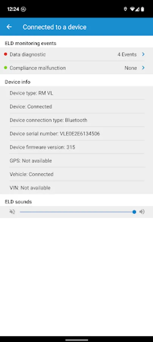Tap the GPS: Not available row
Viewport: 153px width, 342px height.
click(76, 160)
